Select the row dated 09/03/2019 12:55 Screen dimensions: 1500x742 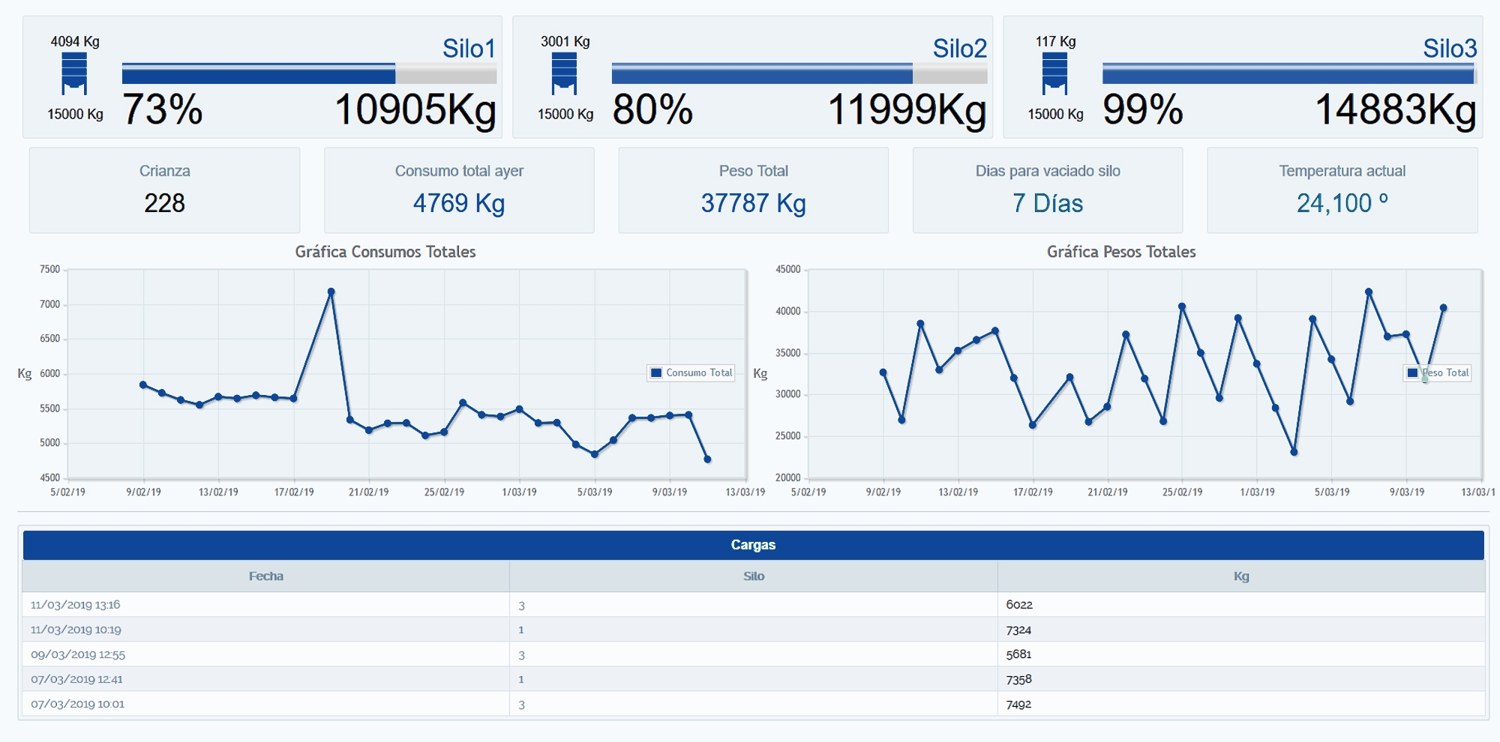(754, 654)
